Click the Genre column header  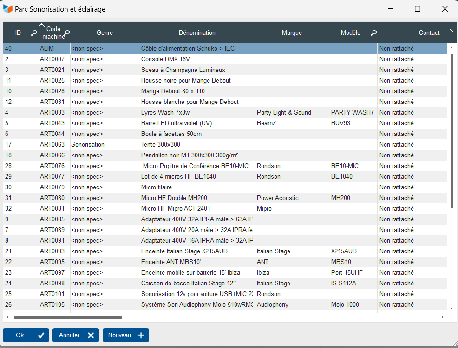point(105,32)
